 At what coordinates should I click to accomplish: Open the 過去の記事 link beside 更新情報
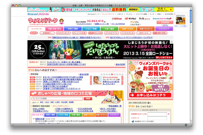(84, 74)
